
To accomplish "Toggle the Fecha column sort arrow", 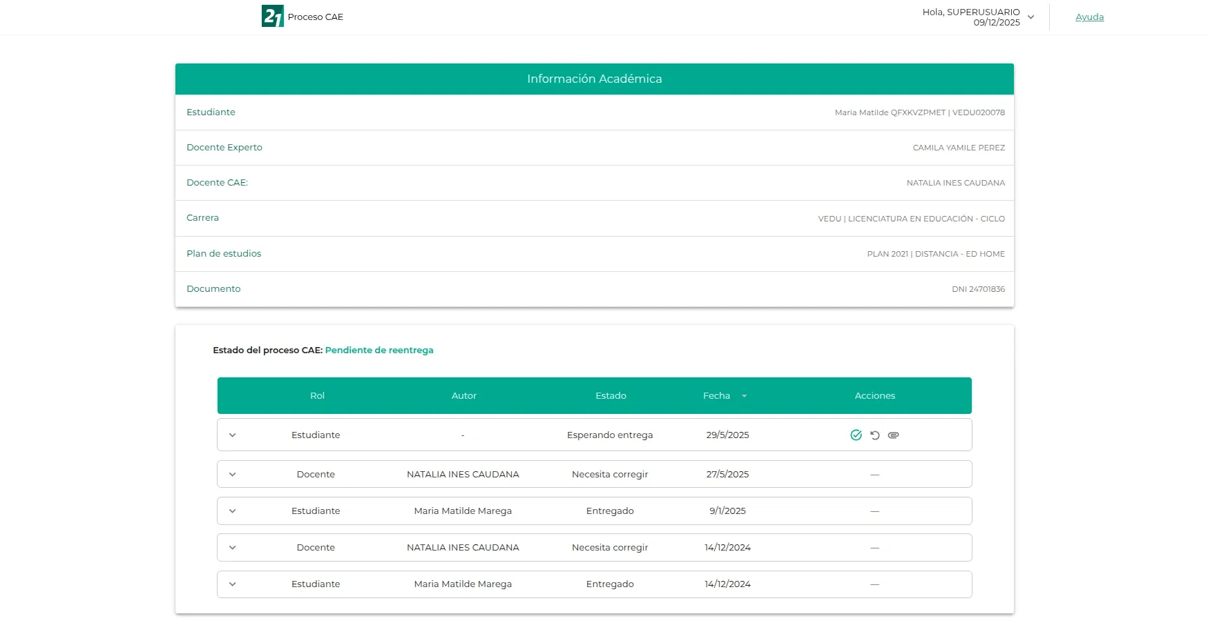I will pyautogui.click(x=745, y=396).
